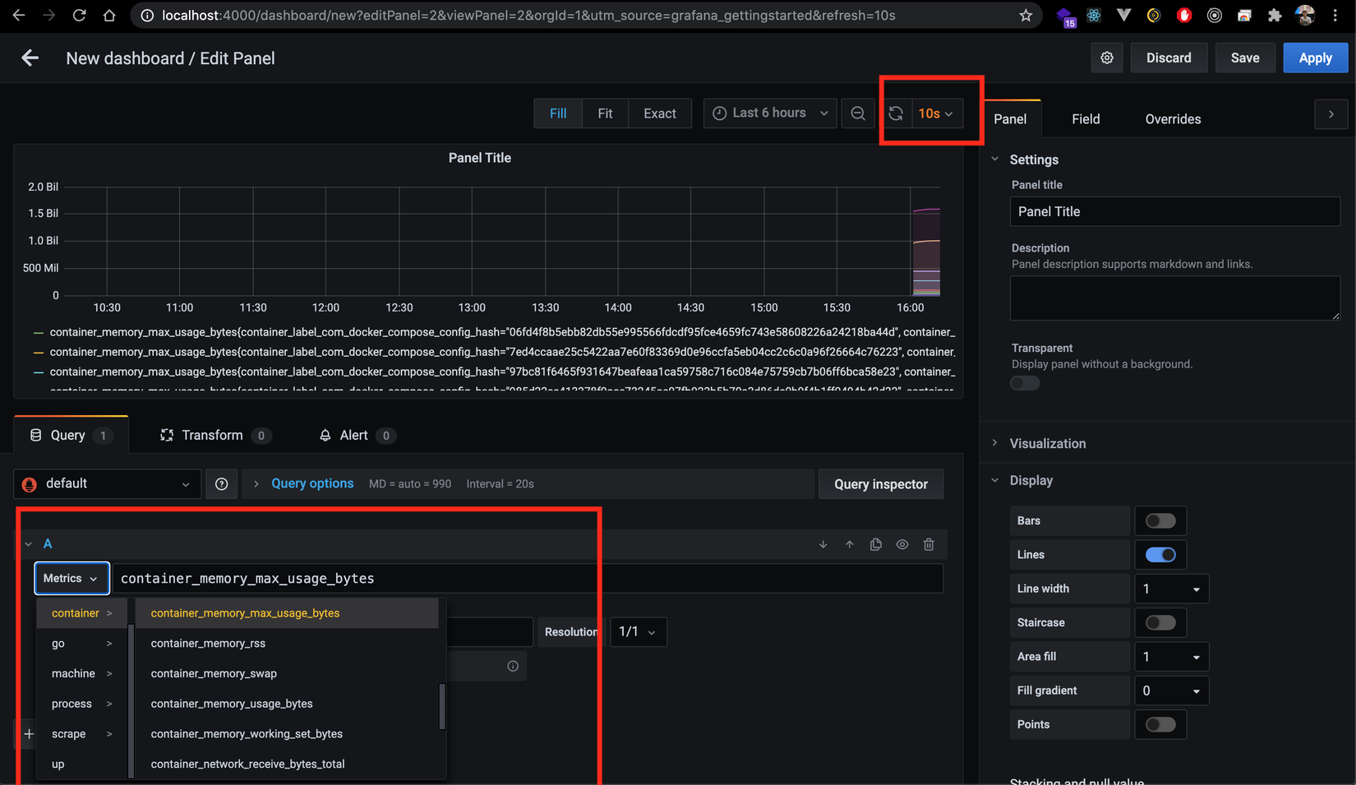The image size is (1356, 785).
Task: Move query A down with arrow icon
Action: coord(823,544)
